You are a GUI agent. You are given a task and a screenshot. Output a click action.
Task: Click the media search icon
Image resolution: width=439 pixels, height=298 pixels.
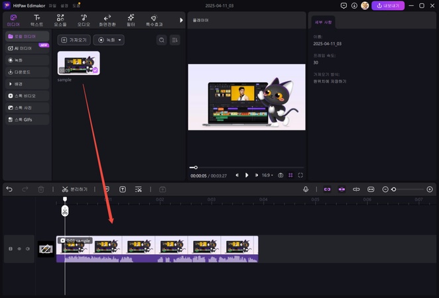click(161, 40)
